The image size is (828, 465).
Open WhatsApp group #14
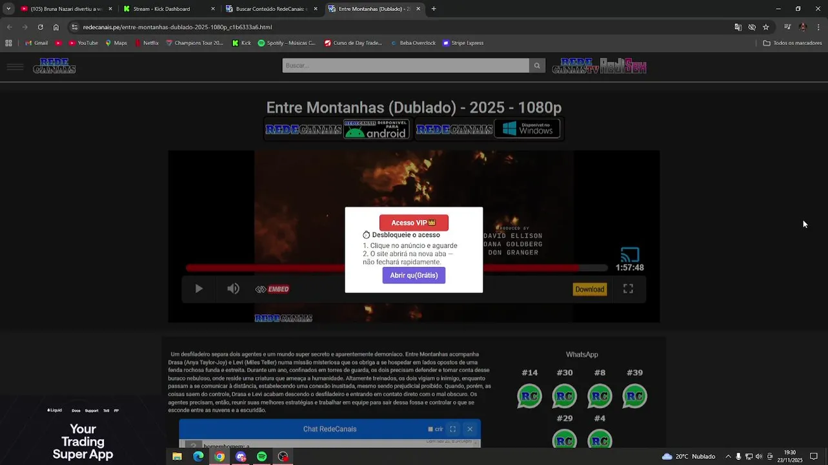(530, 396)
